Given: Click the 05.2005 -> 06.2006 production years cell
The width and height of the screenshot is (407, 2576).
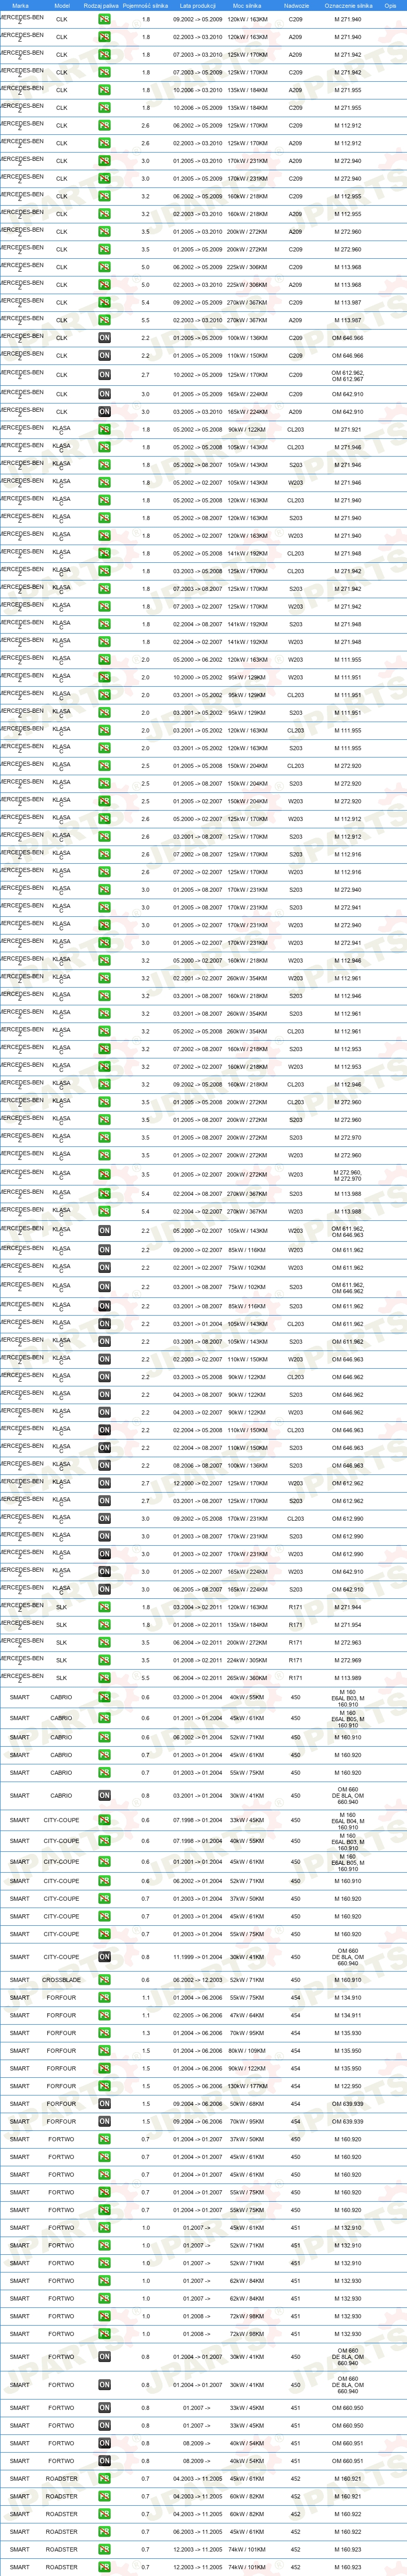Looking at the screenshot, I should click(x=198, y=2086).
